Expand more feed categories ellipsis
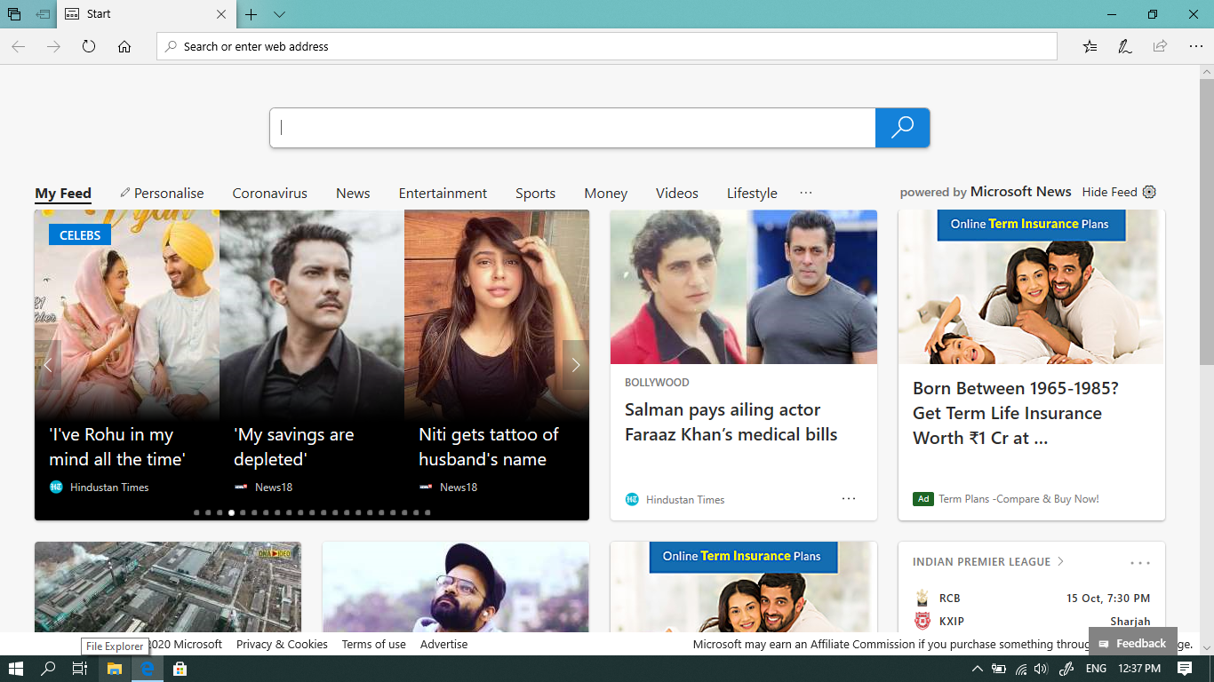 click(806, 192)
